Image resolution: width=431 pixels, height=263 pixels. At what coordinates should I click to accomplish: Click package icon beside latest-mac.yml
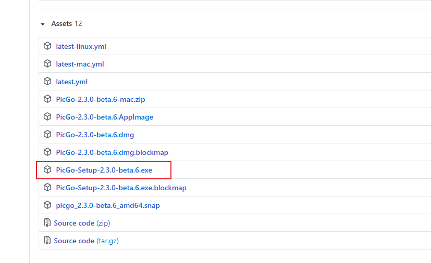(x=47, y=63)
